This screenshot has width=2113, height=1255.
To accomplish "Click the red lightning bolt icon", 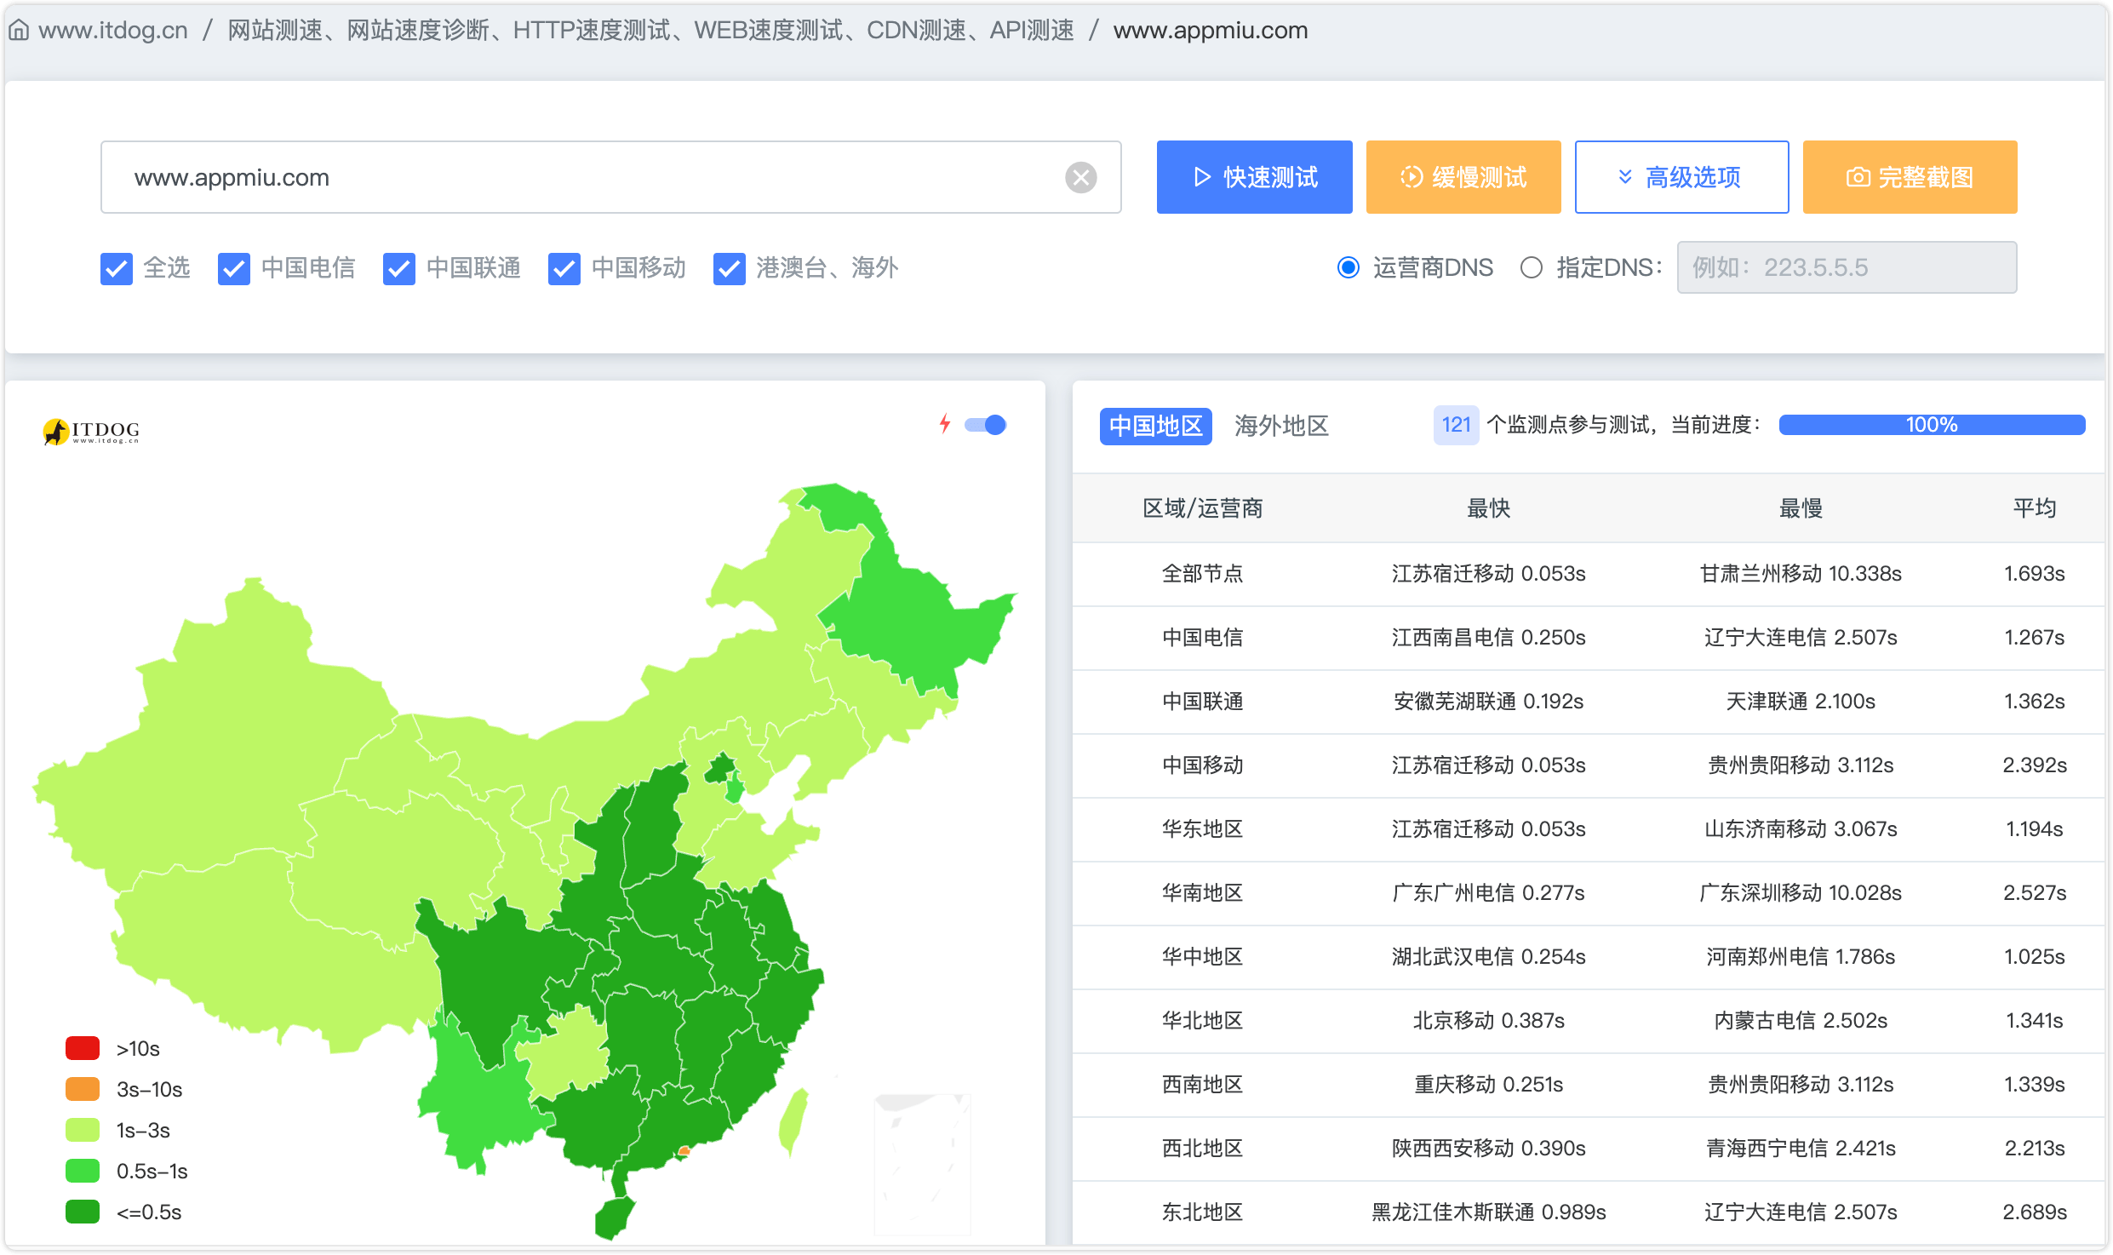I will point(944,424).
